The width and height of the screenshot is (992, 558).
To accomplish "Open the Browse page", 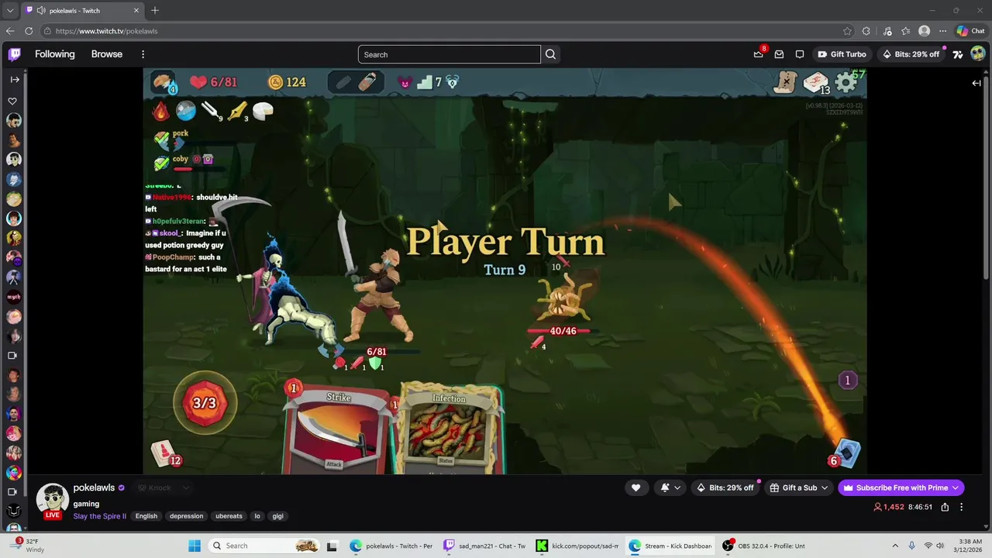I will pos(107,54).
